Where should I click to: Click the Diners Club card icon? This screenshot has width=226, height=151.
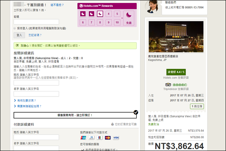pos(91,138)
